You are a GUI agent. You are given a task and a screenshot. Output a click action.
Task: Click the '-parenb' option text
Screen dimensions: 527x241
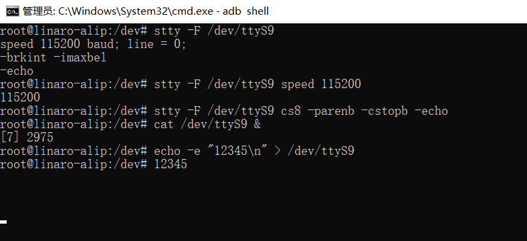(331, 111)
